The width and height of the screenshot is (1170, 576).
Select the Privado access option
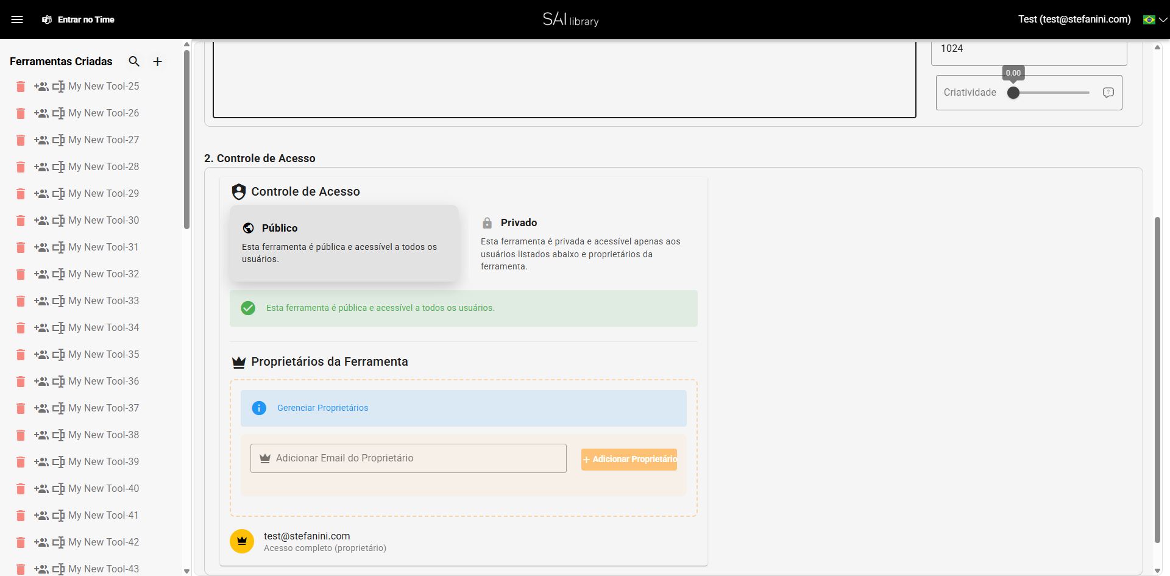(582, 244)
